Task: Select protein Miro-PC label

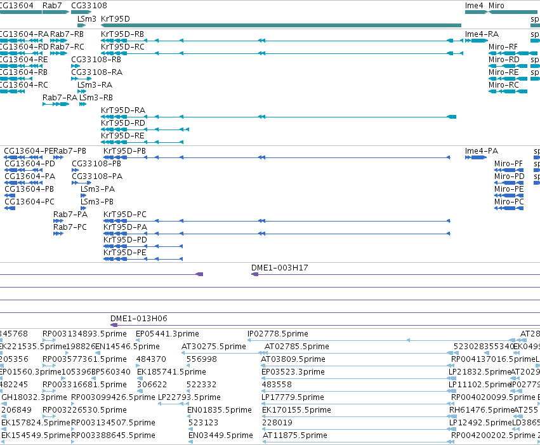Action: click(509, 202)
